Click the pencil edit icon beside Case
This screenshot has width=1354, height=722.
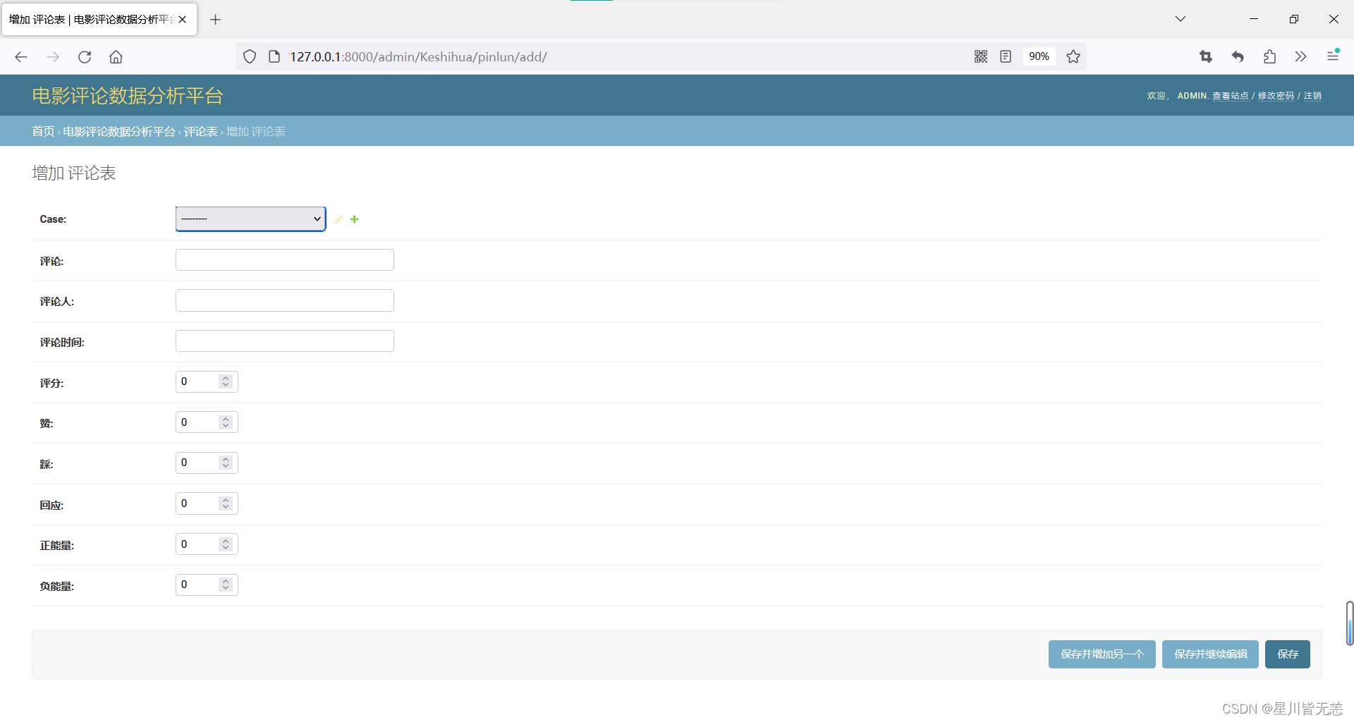tap(338, 219)
